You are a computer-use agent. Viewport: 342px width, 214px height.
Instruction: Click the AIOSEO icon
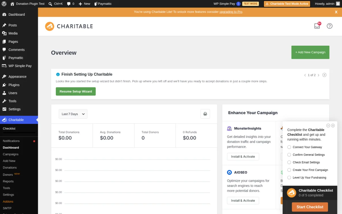pos(229,172)
